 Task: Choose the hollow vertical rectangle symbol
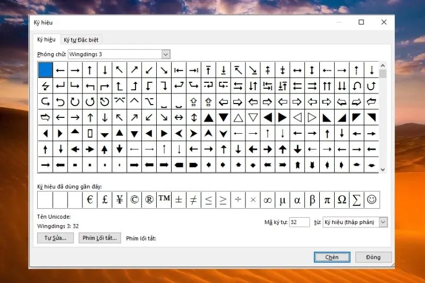pyautogui.click(x=90, y=133)
